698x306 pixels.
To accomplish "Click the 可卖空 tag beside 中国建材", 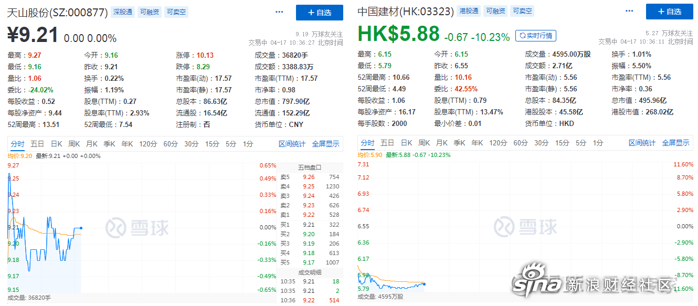I will coord(522,11).
